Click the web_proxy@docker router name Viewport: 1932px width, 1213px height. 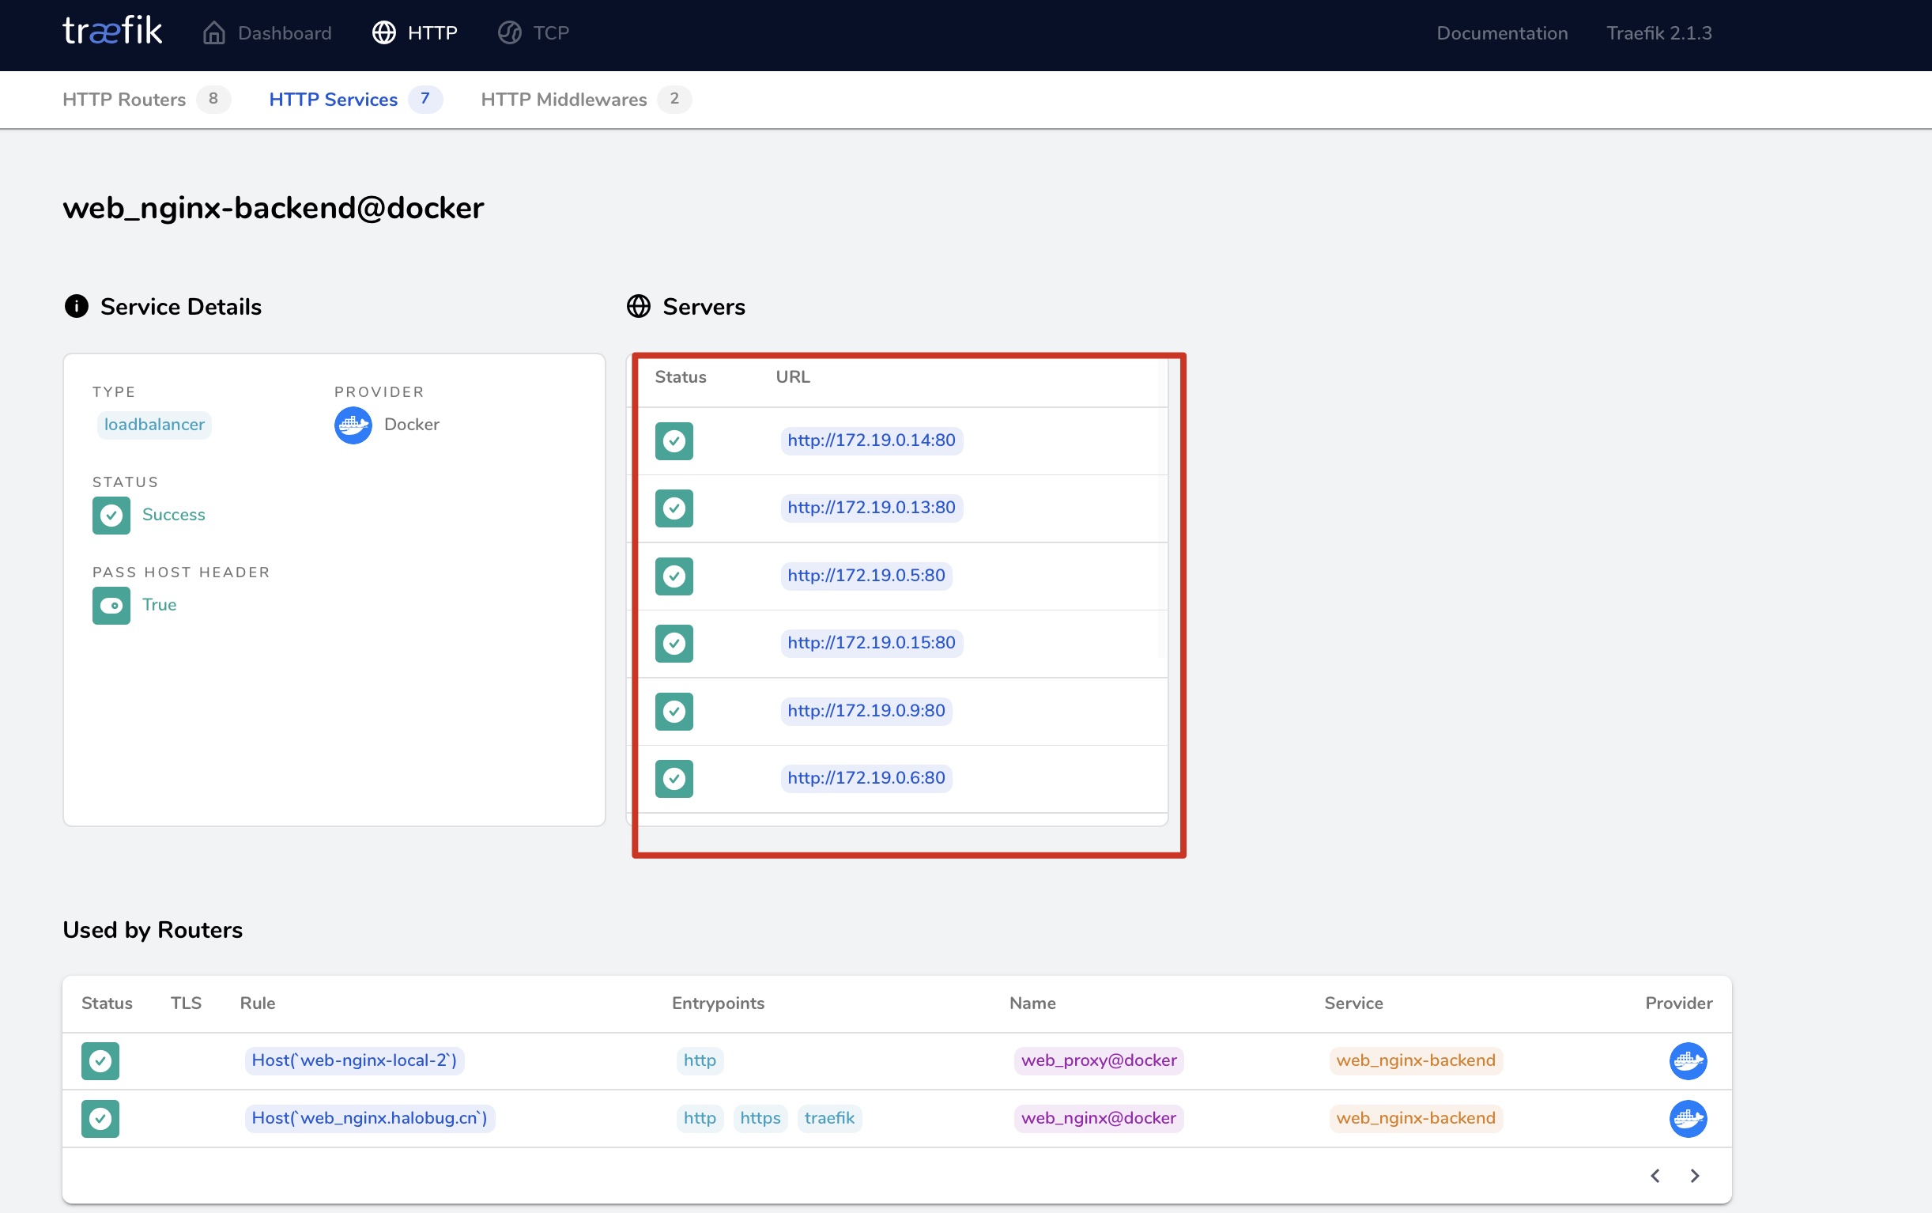(1099, 1060)
